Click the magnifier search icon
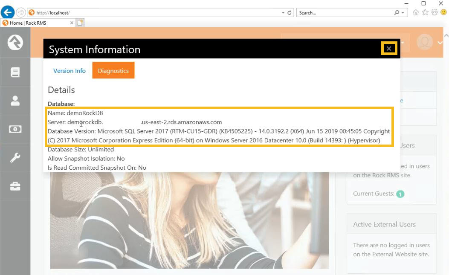The width and height of the screenshot is (449, 275). click(x=397, y=13)
